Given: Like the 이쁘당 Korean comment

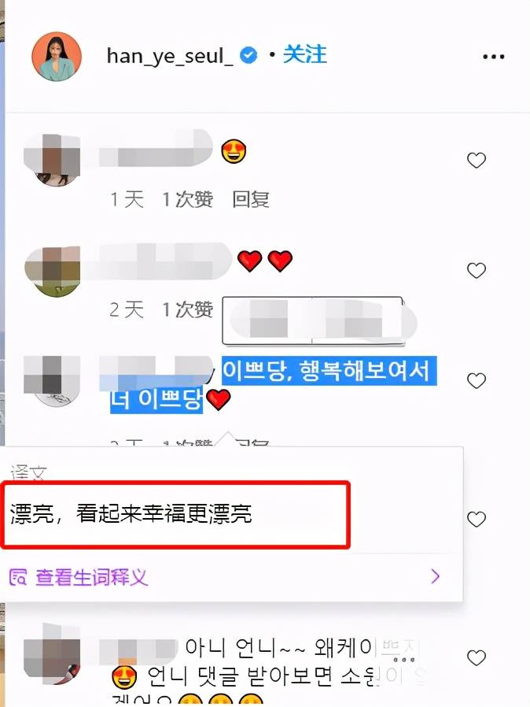Looking at the screenshot, I should tap(476, 380).
